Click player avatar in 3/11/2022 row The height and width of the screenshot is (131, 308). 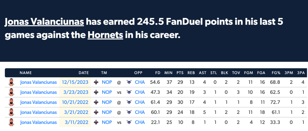coord(11,122)
